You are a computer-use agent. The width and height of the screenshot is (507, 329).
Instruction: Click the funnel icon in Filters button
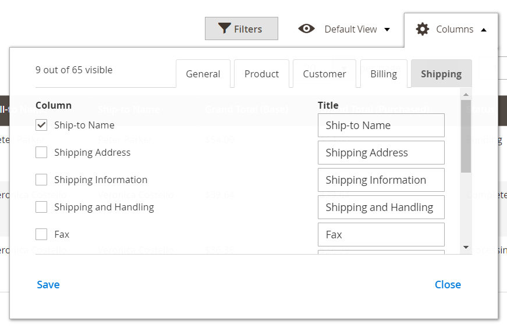click(x=224, y=28)
